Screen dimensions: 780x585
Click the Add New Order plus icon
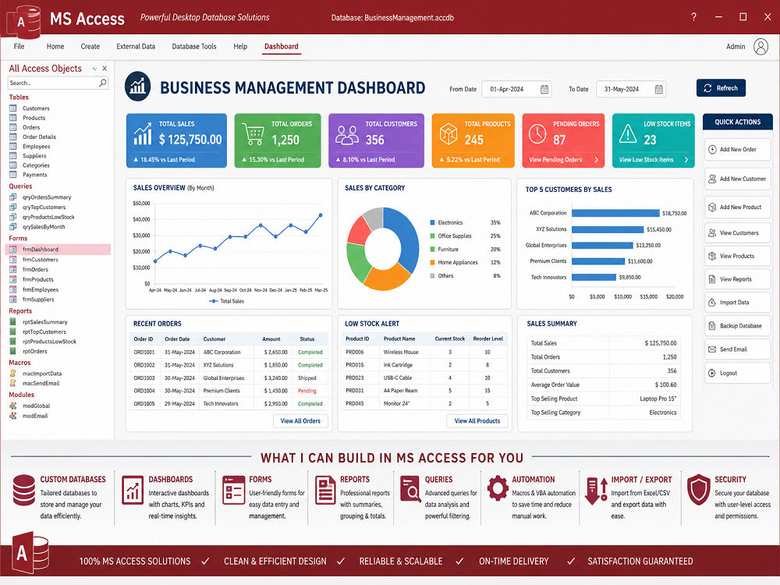[712, 149]
